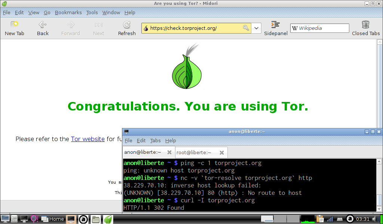Screen dimensions: 383x224
Task: Click the show desktop monitor icon in the taskbar
Action: point(5,219)
